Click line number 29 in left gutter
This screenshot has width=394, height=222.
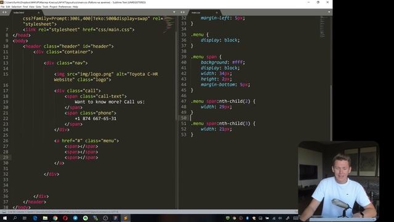(6, 158)
